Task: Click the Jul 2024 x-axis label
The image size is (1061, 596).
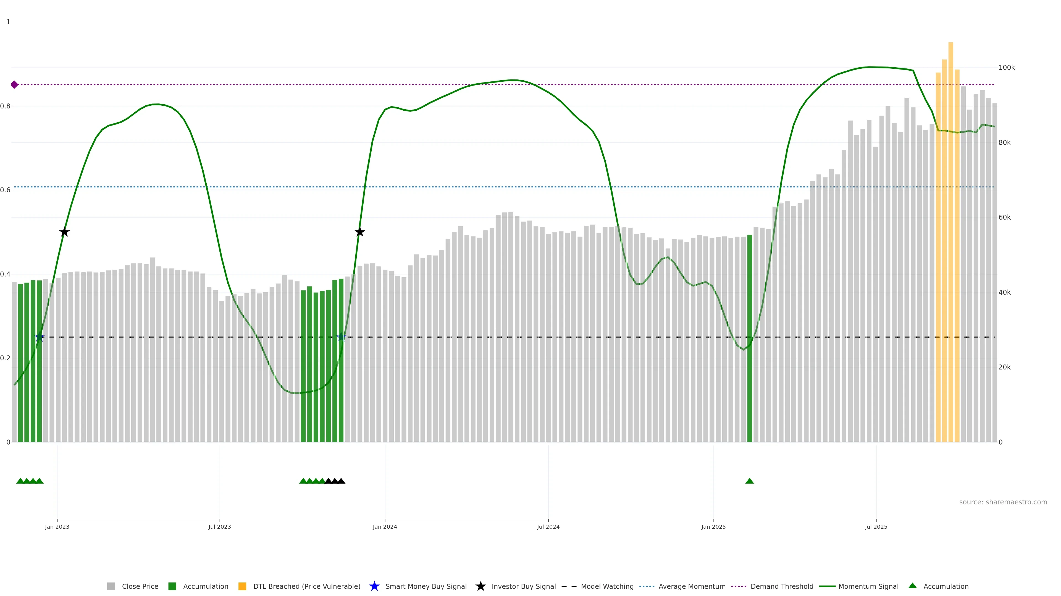Action: [x=548, y=526]
